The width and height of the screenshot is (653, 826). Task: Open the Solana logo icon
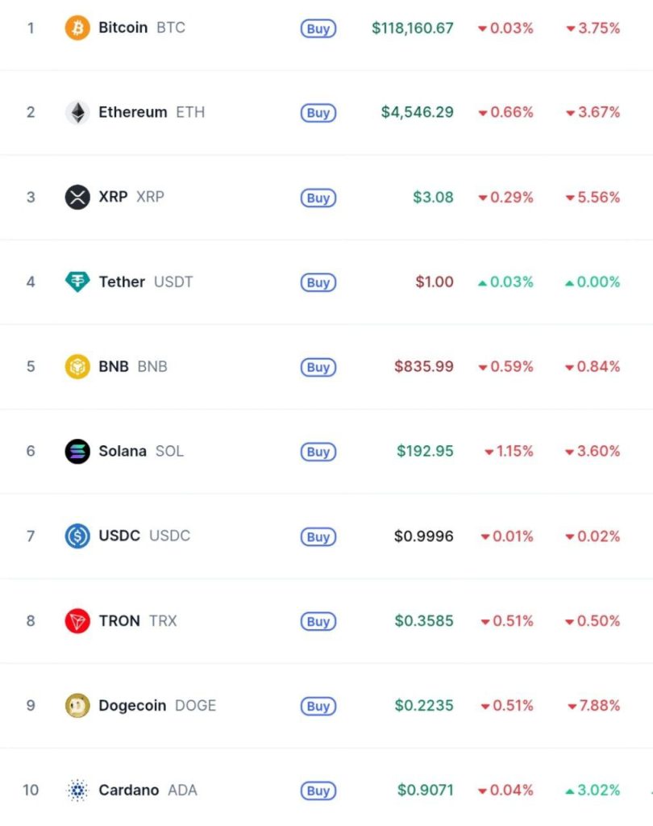click(x=77, y=451)
